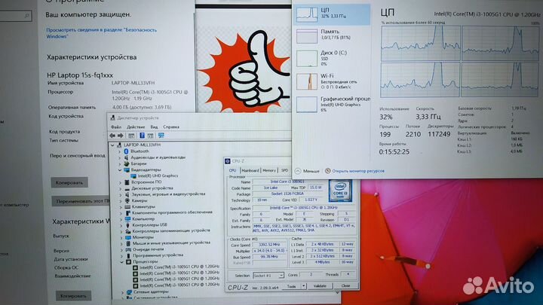Select Intel(R) UHD Graphics tree item
This screenshot has width=543, height=305.
coord(158,176)
